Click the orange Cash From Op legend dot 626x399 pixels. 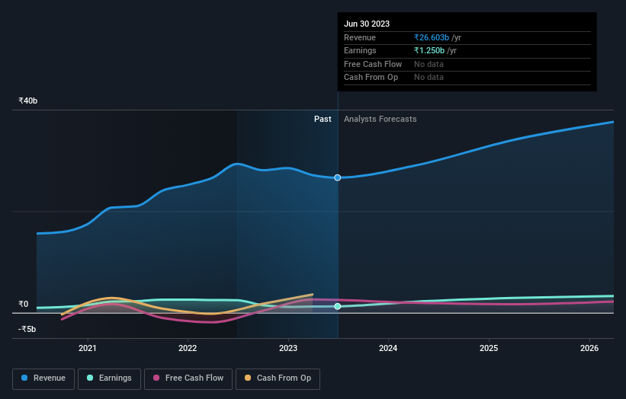(248, 378)
